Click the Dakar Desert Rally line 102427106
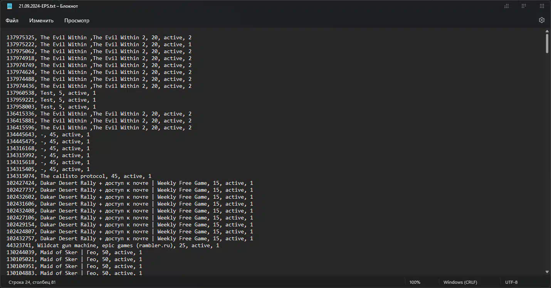 point(130,218)
